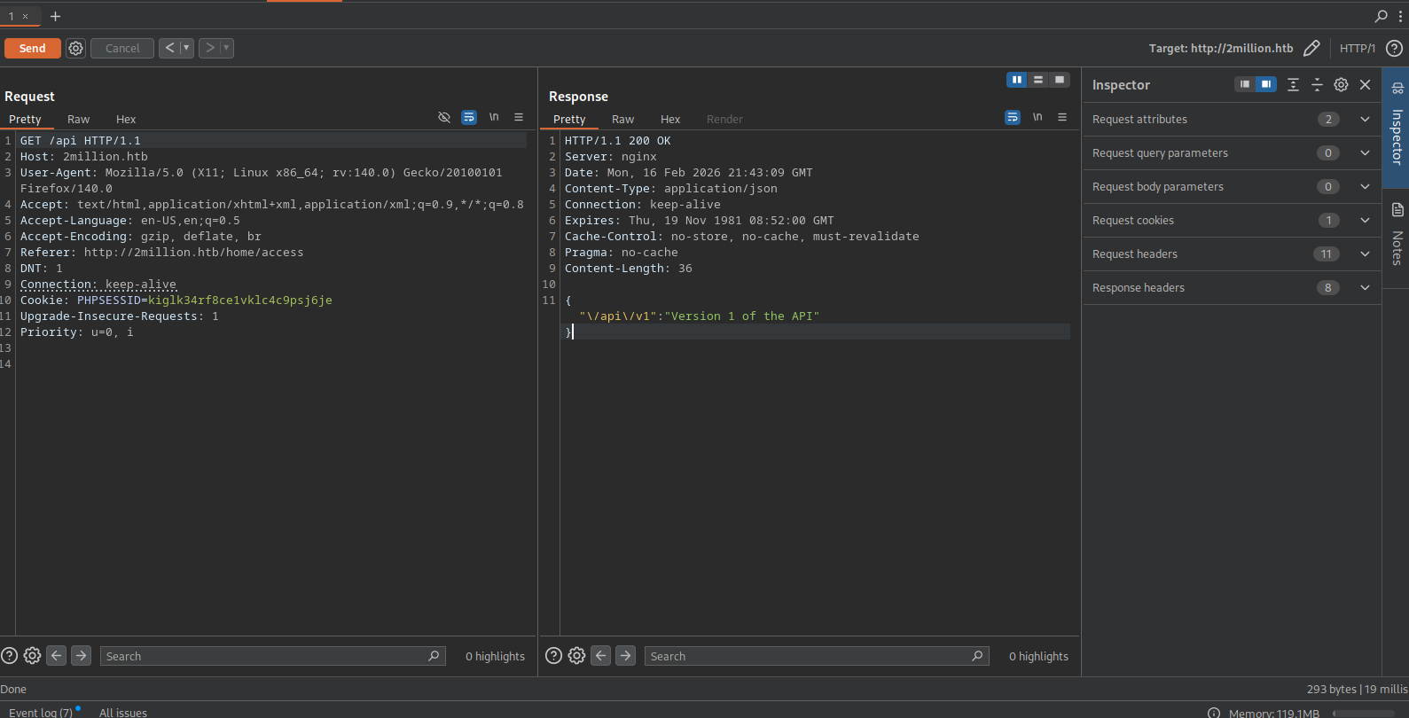Open Inspector settings gear icon
This screenshot has height=718, width=1409.
tap(1341, 84)
